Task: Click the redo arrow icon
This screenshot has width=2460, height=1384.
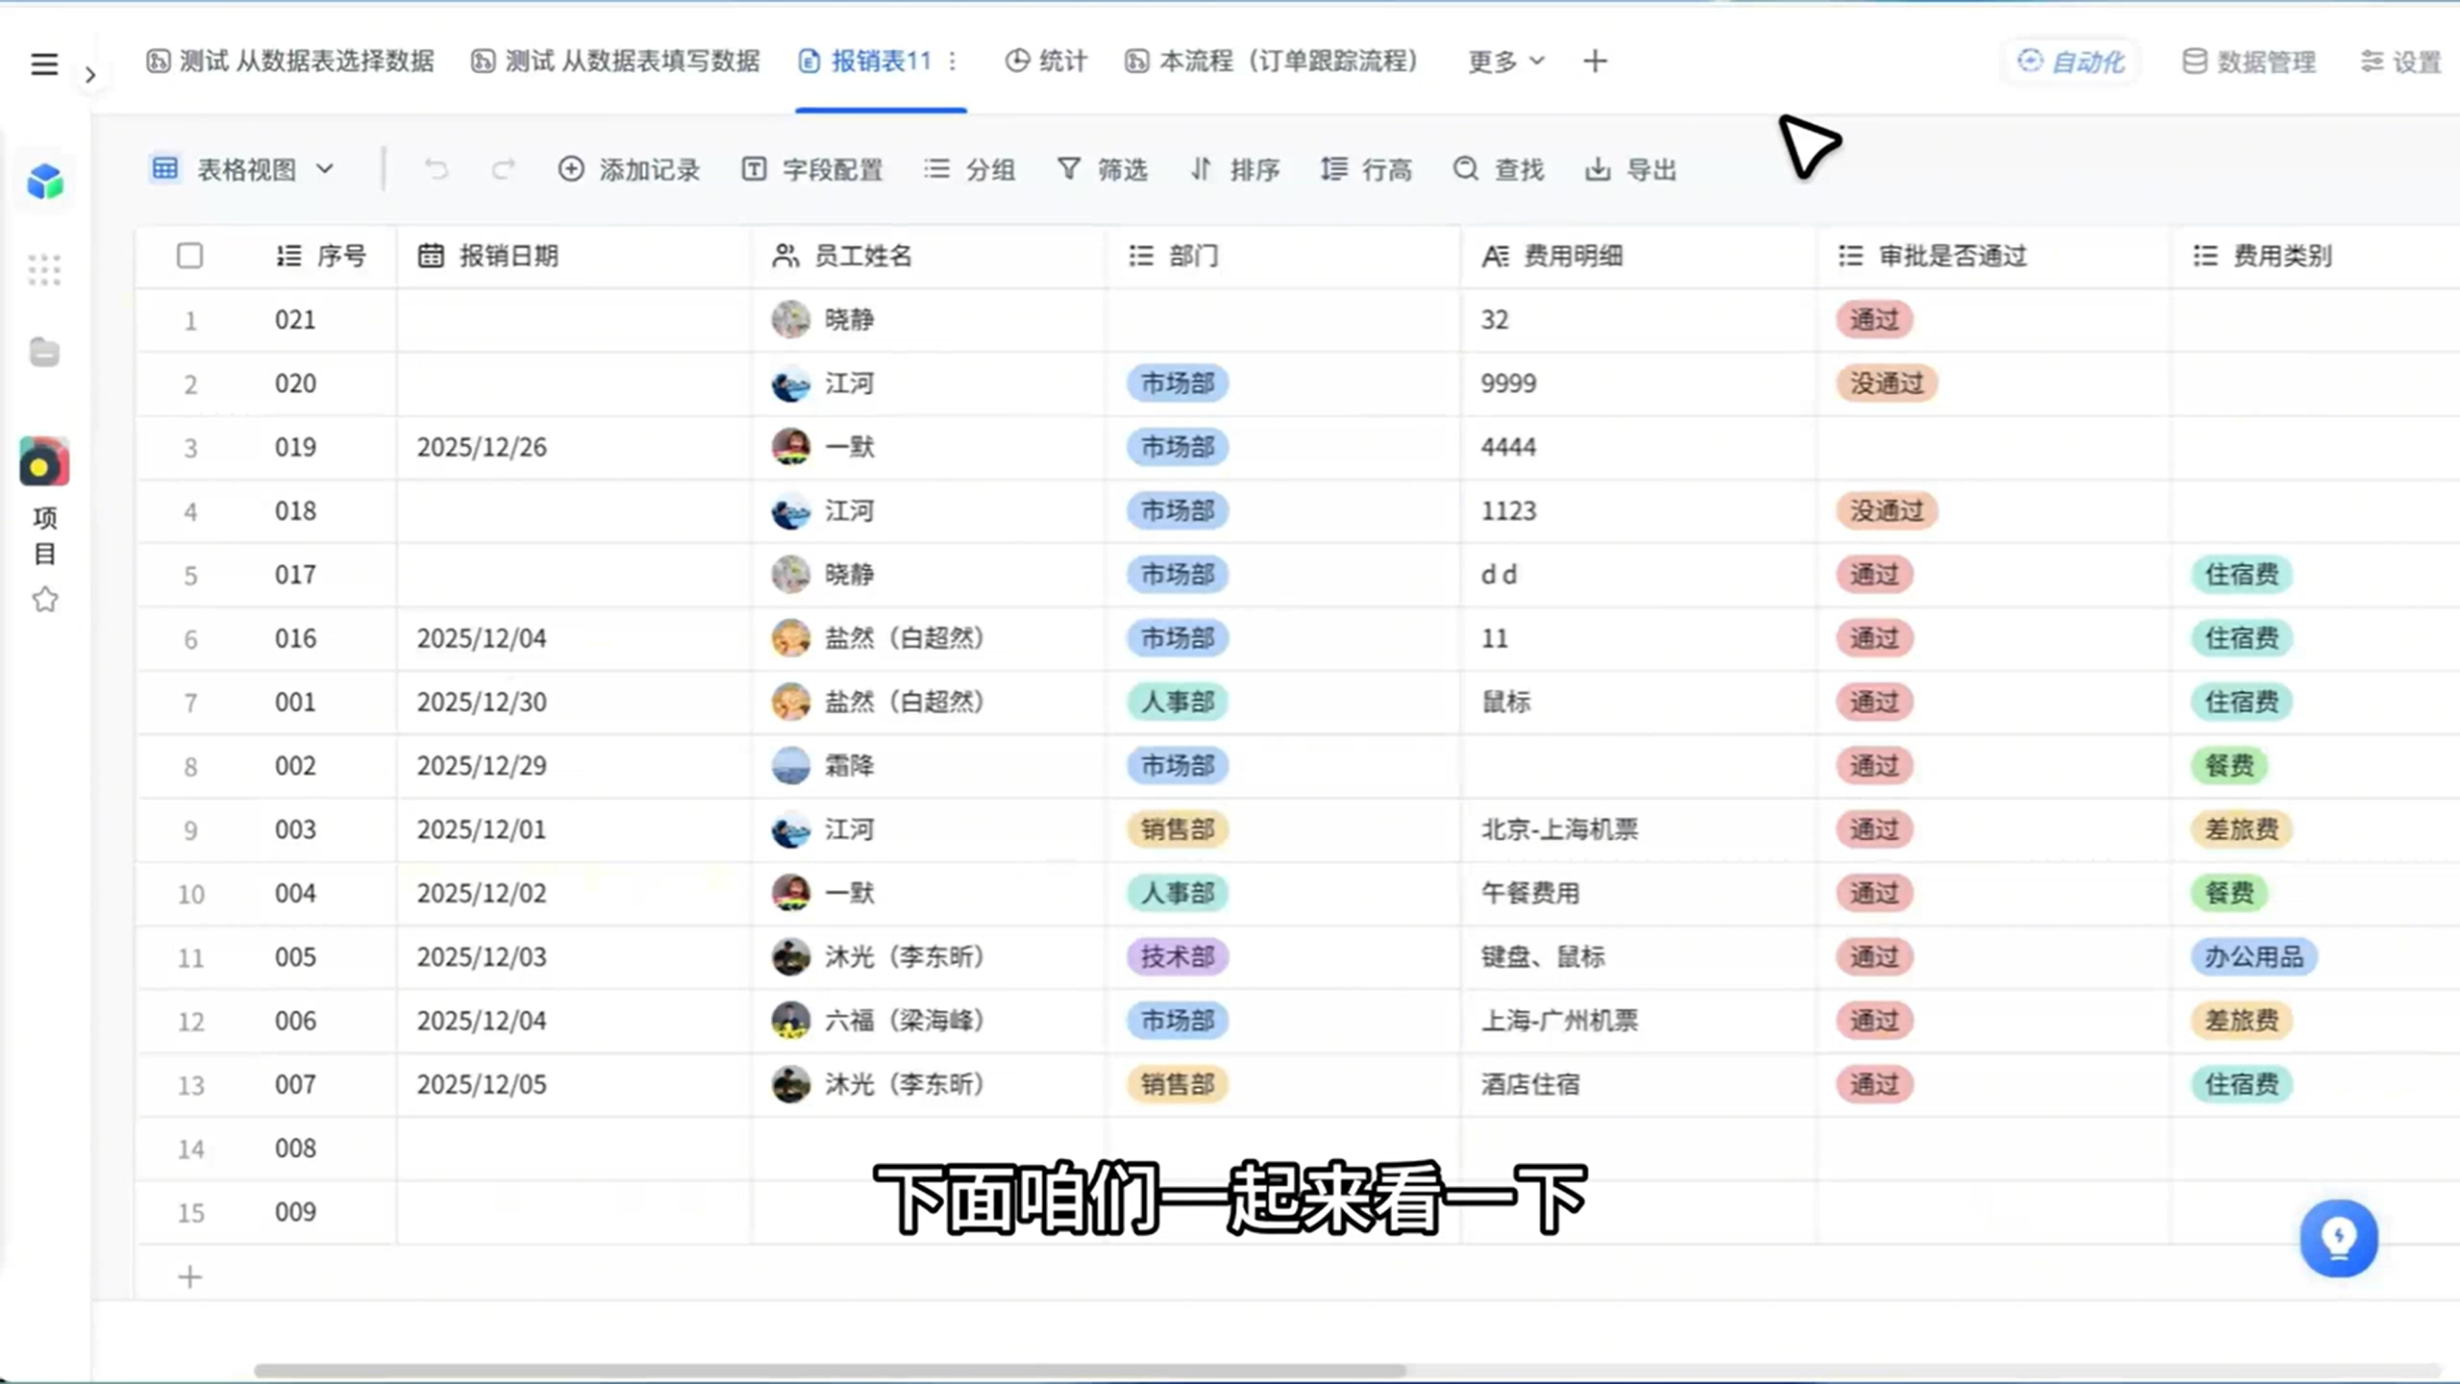Action: [x=503, y=169]
